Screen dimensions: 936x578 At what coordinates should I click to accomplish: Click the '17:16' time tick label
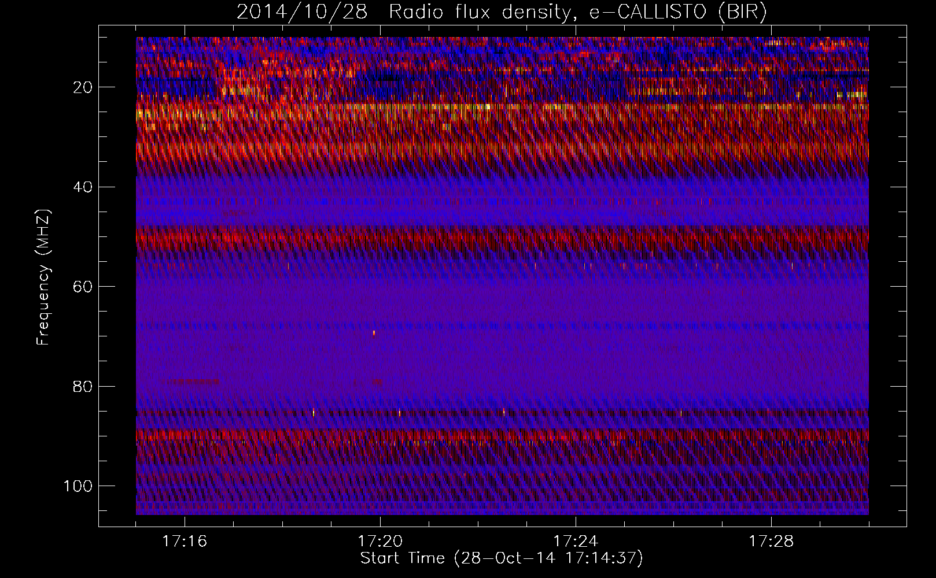(x=185, y=542)
